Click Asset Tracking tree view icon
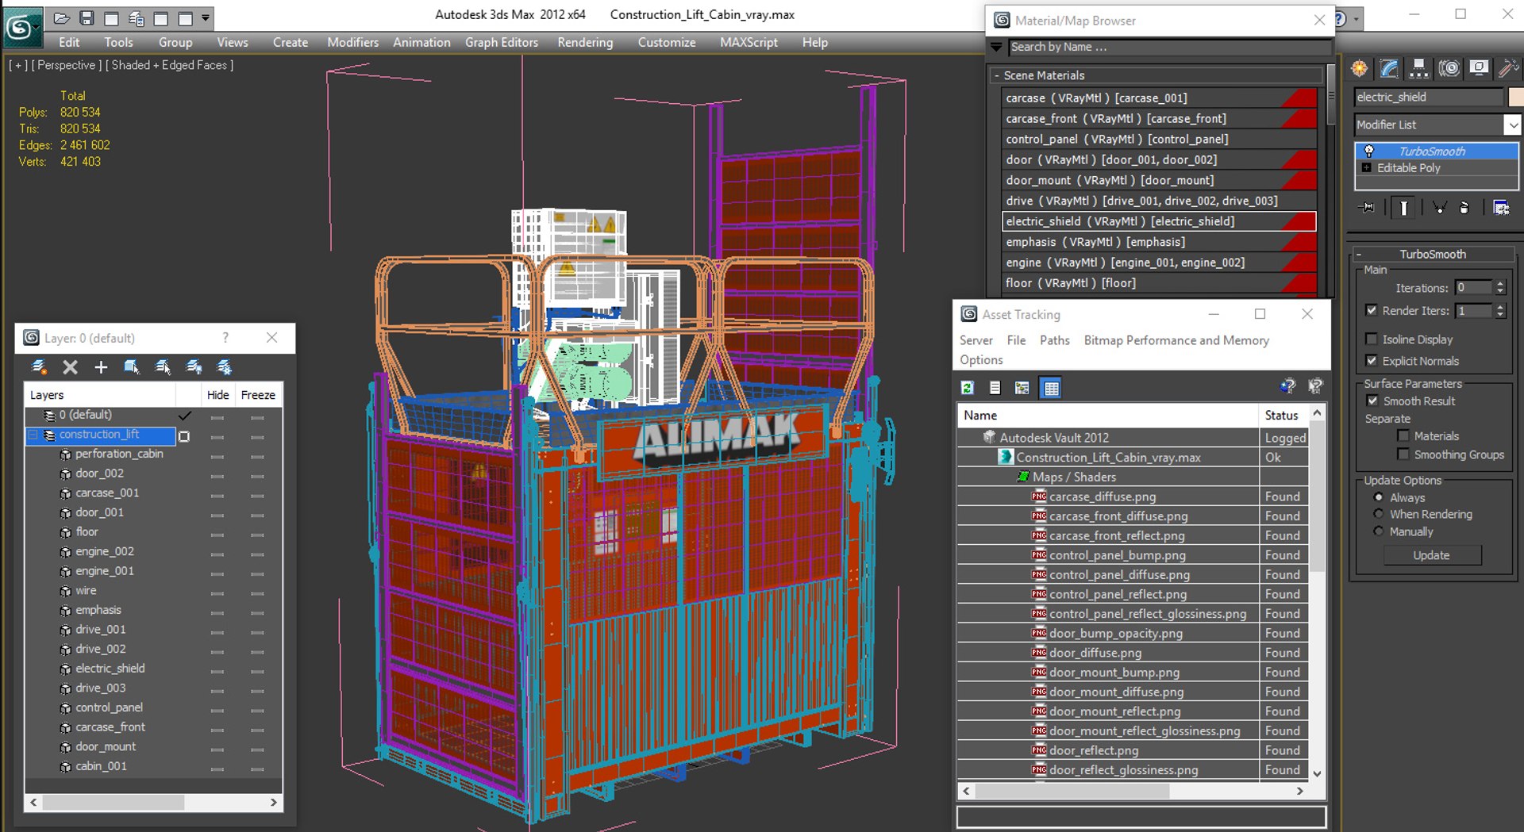Image resolution: width=1524 pixels, height=832 pixels. [x=1022, y=388]
